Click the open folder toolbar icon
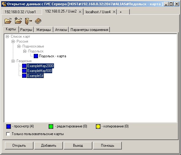The height and width of the screenshot is (155, 181). 8,21
